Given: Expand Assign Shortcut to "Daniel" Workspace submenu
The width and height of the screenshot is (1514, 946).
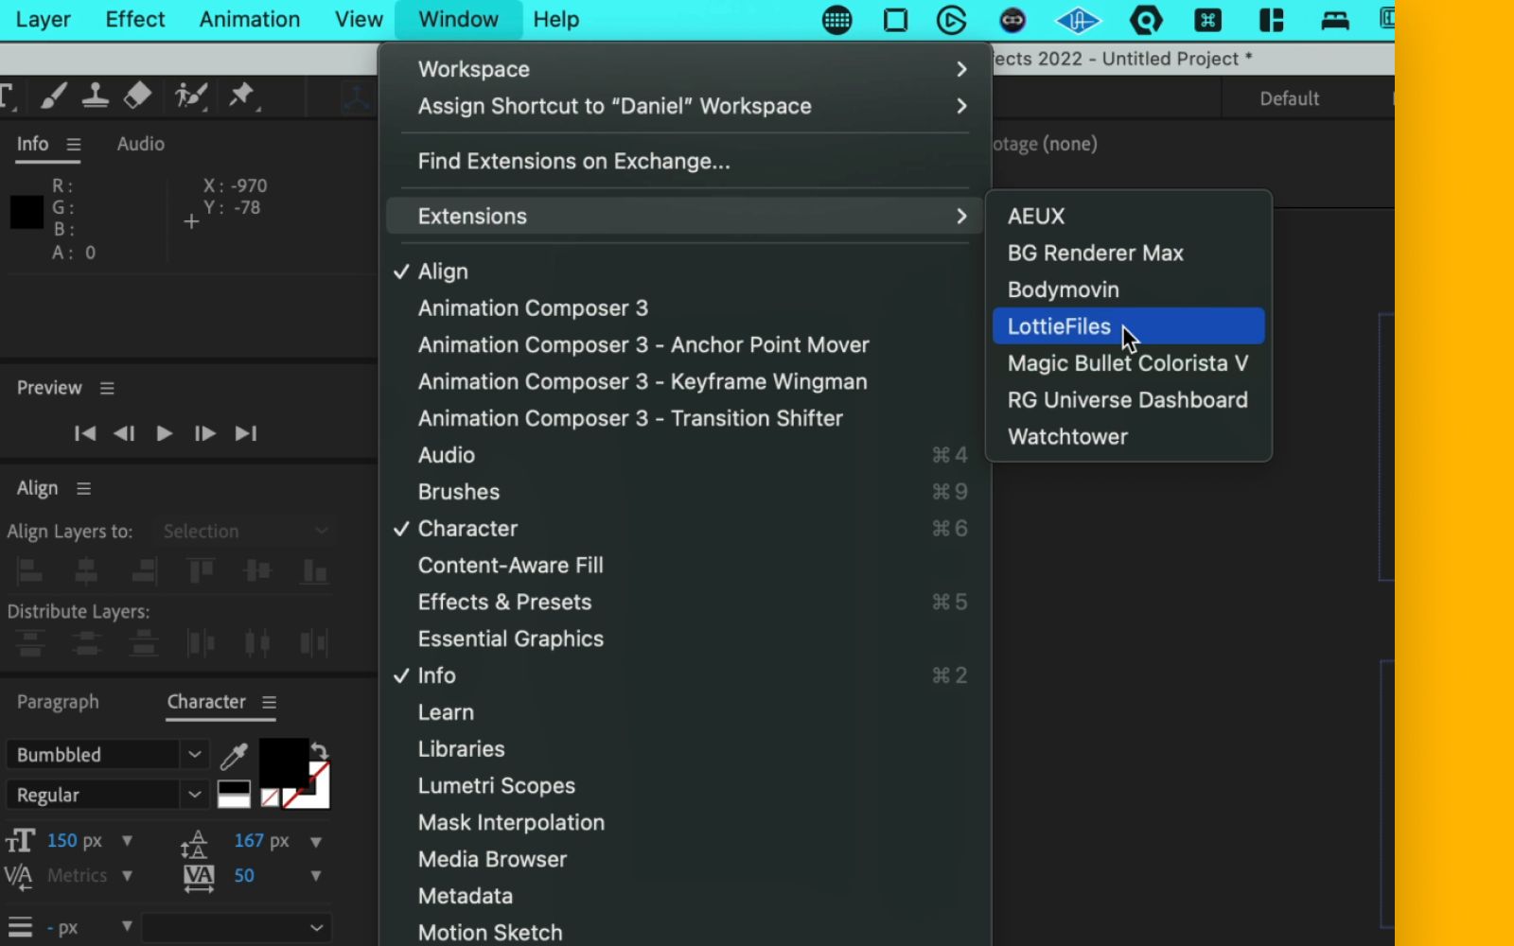Looking at the screenshot, I should [683, 106].
